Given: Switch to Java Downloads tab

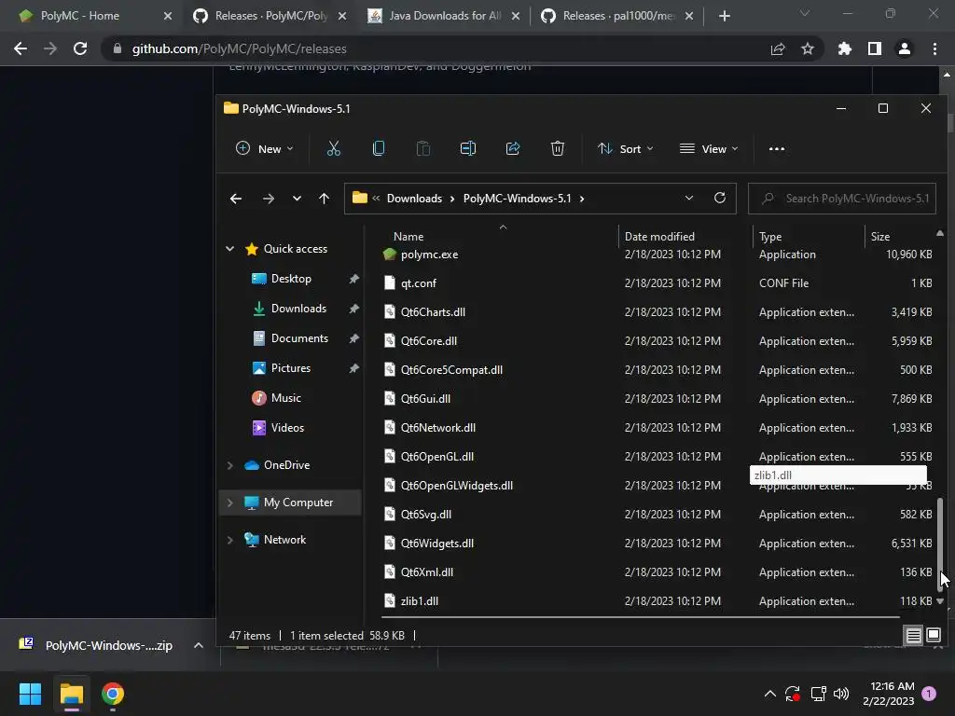Looking at the screenshot, I should pos(445,16).
